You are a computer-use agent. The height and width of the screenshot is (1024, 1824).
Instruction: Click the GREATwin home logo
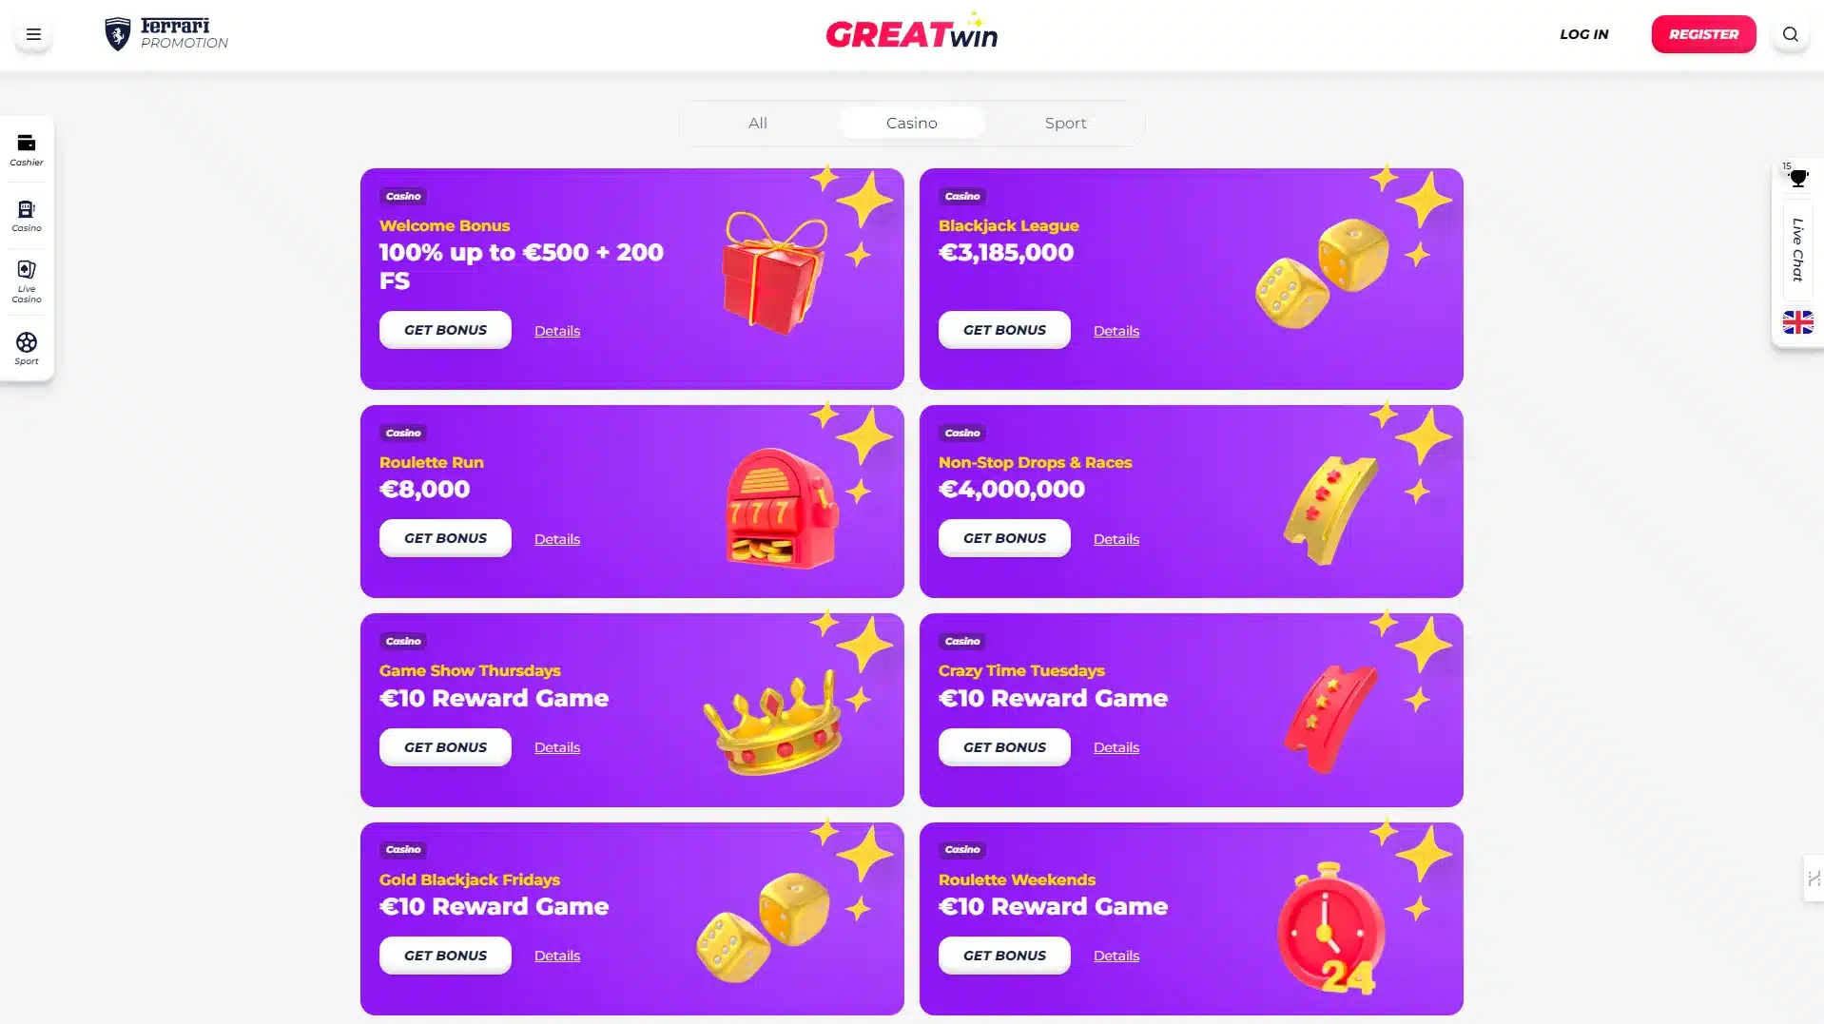911,32
